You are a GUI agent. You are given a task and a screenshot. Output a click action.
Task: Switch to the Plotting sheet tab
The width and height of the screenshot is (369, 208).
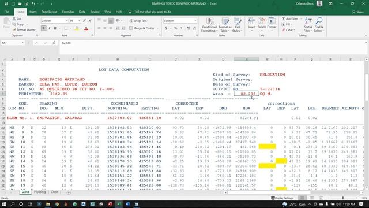tap(40, 192)
